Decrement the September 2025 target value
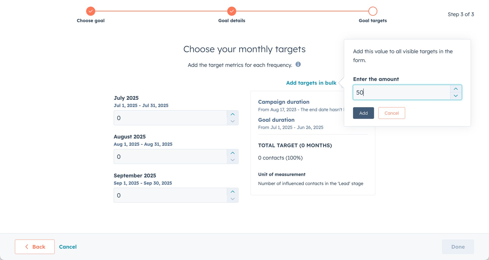 click(233, 199)
